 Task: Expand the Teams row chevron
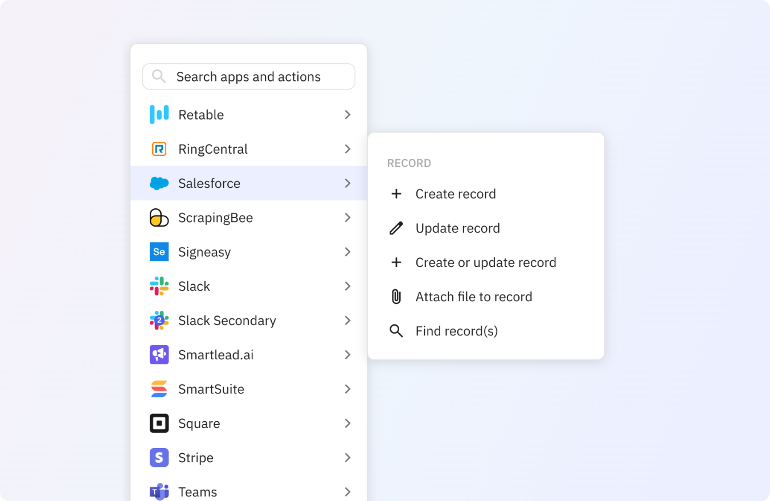click(347, 491)
